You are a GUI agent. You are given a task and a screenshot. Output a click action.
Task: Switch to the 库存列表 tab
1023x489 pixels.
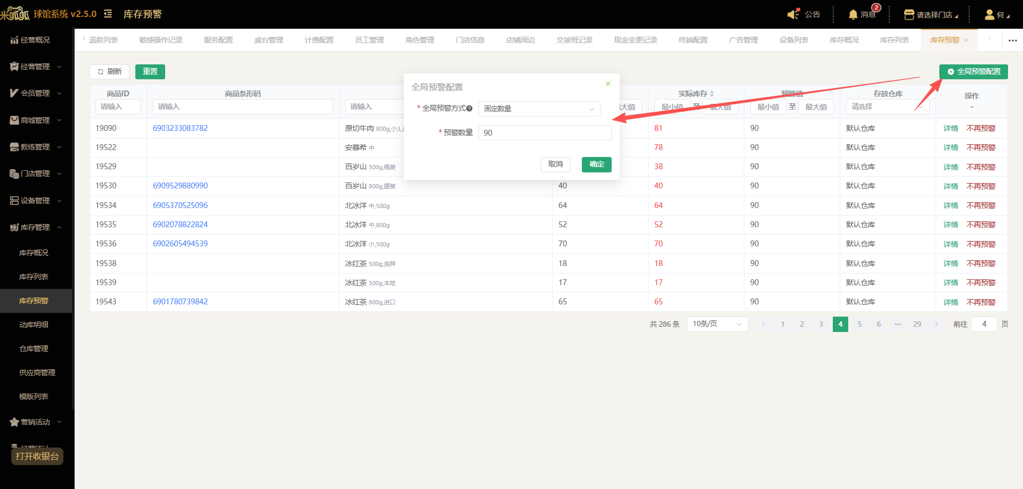click(895, 40)
